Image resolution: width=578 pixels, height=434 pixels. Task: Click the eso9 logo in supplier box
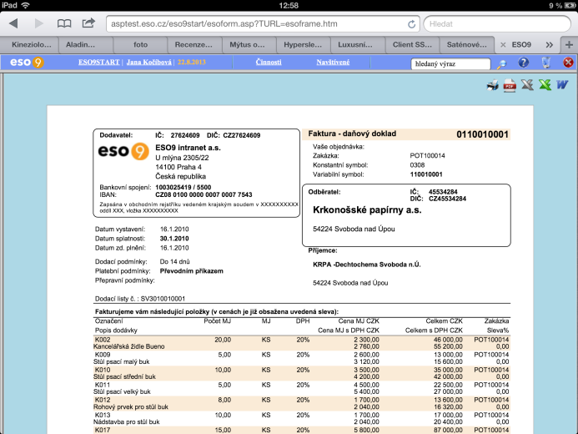coord(123,151)
